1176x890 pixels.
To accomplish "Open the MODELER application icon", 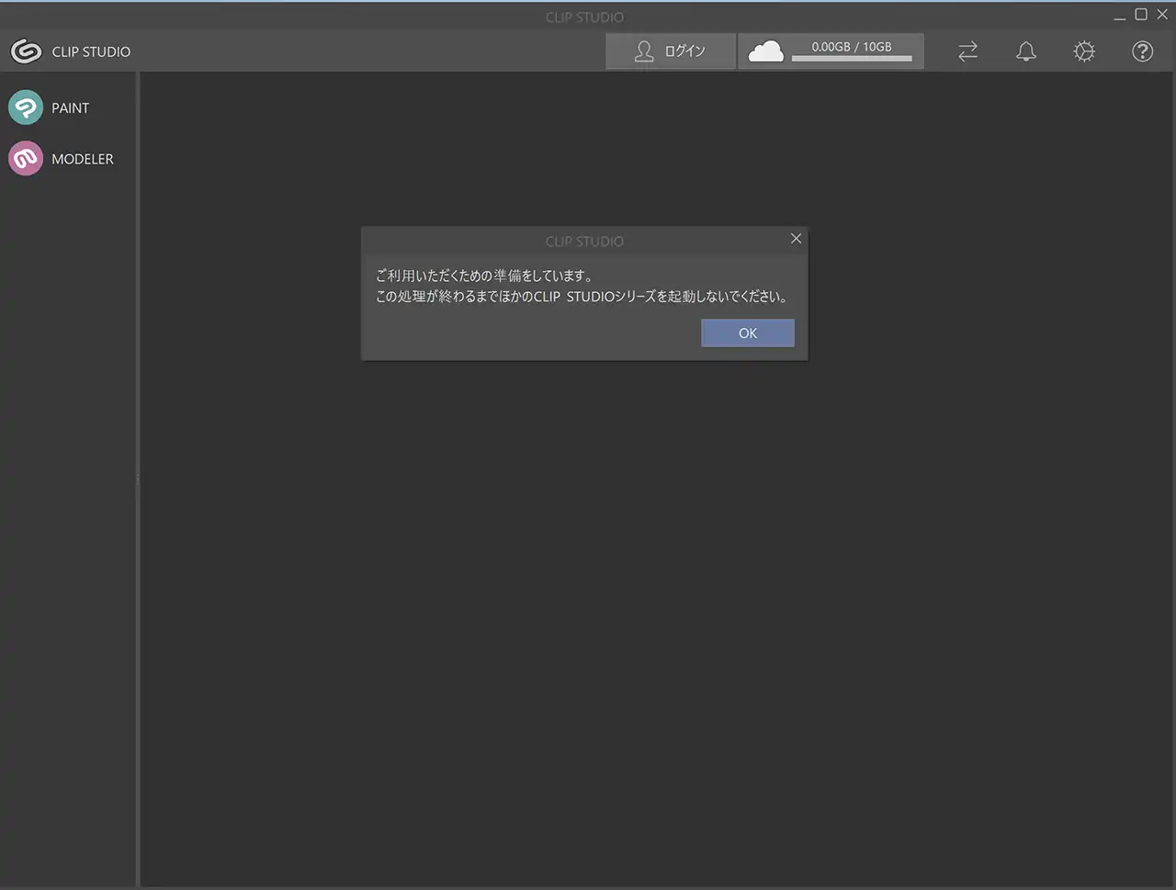I will pyautogui.click(x=26, y=159).
